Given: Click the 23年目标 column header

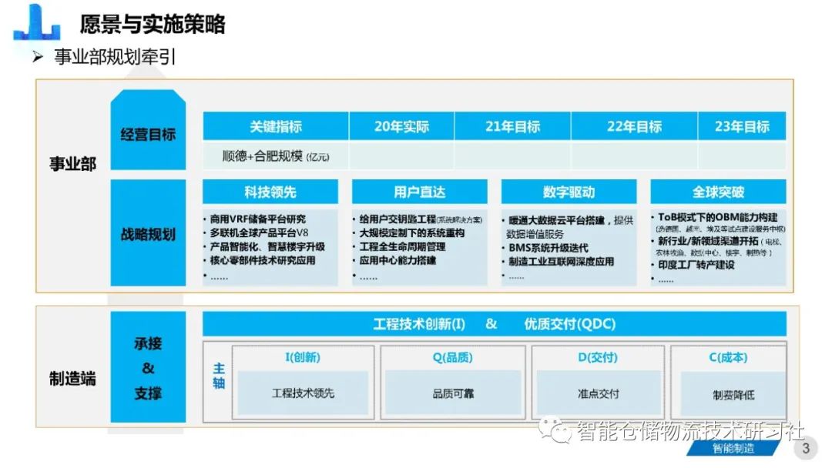Looking at the screenshot, I should tap(742, 126).
